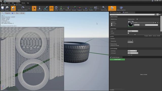Toggle the Sockets display icon
The height and width of the screenshot is (91, 162).
click(x=34, y=8)
